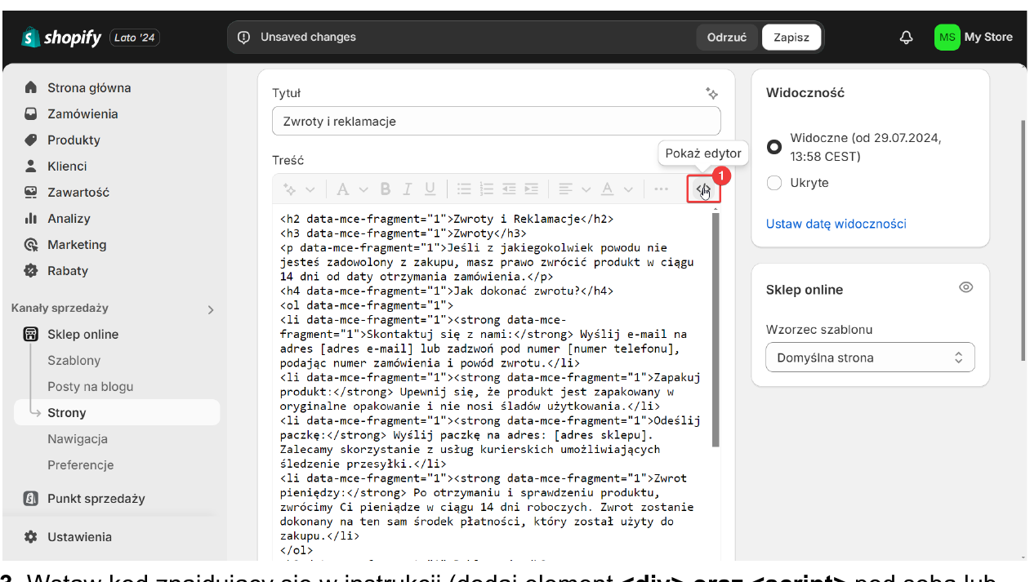Click the Zapisz button

point(791,38)
